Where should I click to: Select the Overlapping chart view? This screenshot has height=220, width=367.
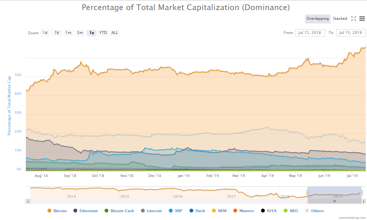[x=318, y=19]
